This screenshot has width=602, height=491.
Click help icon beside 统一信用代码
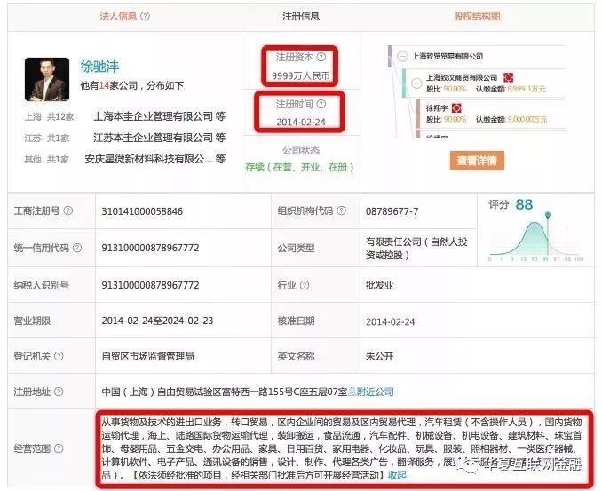(77, 248)
